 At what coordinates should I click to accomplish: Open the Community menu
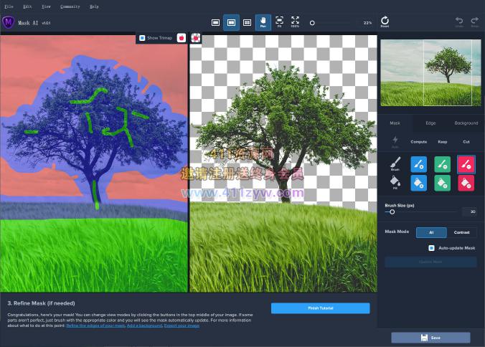(70, 6)
